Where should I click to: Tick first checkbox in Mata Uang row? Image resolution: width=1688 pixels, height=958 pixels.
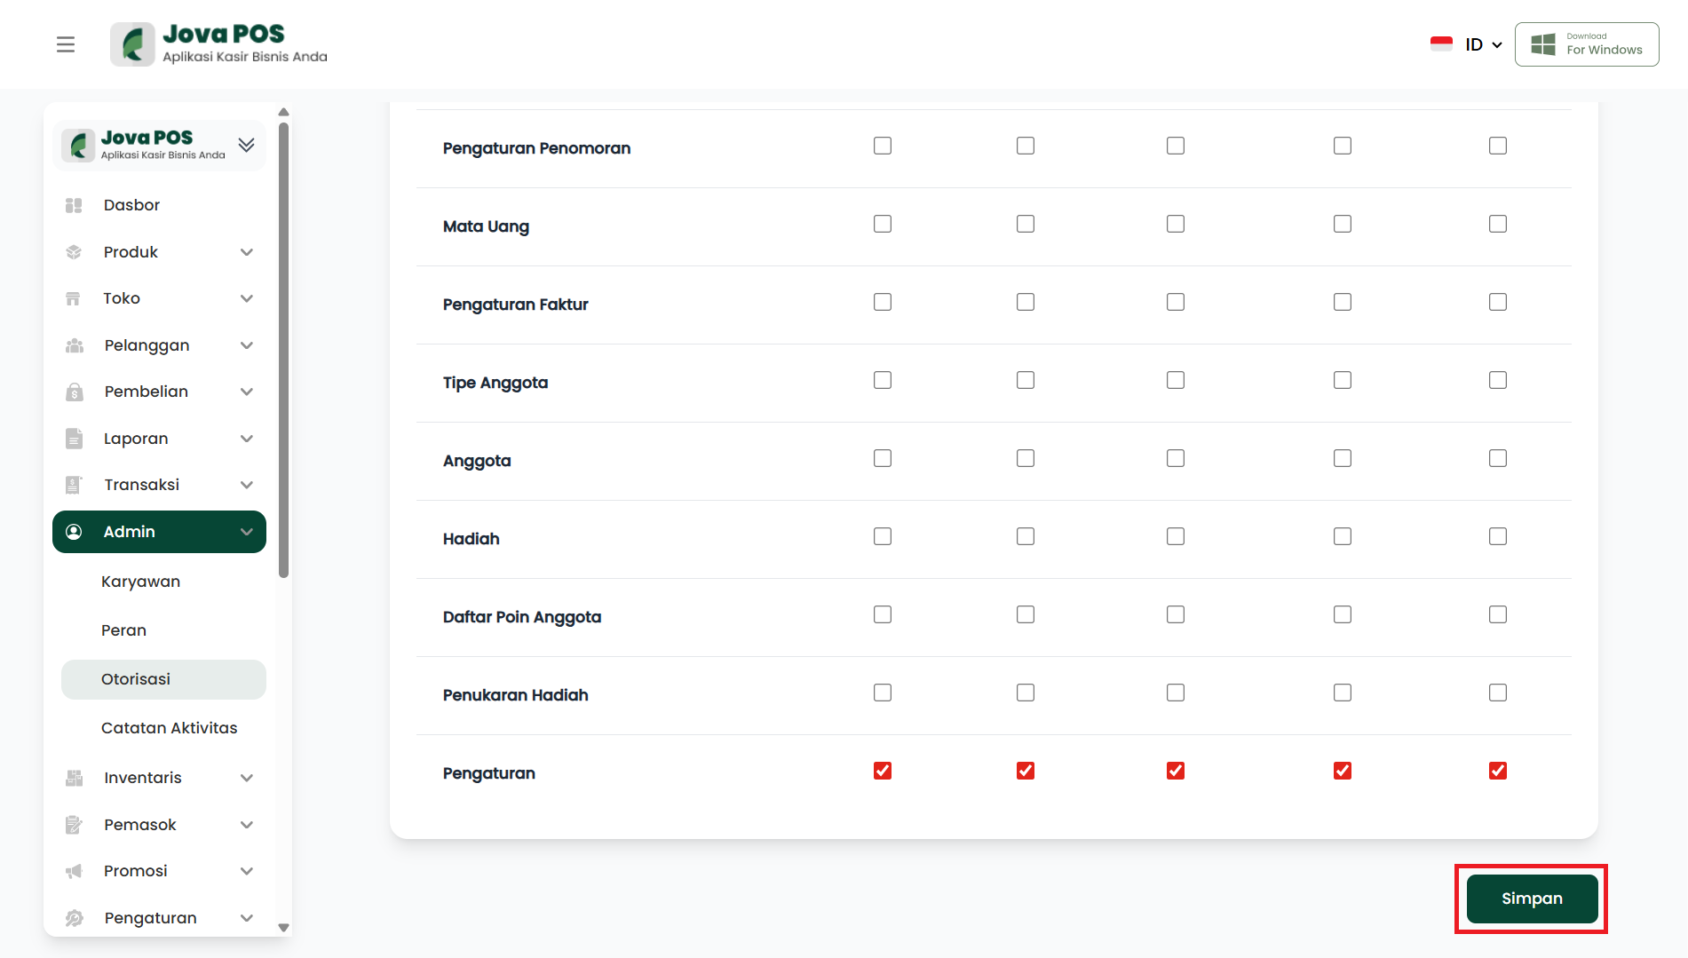click(x=882, y=224)
